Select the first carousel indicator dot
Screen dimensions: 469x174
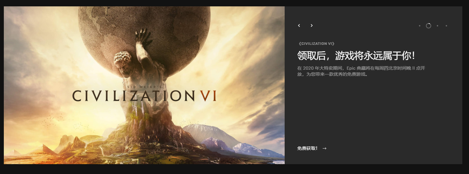click(420, 26)
